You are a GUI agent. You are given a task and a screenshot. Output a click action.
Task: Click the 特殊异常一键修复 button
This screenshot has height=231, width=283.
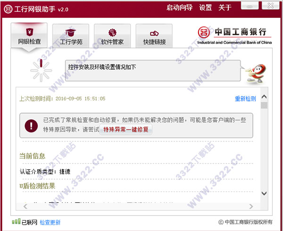coord(126,129)
